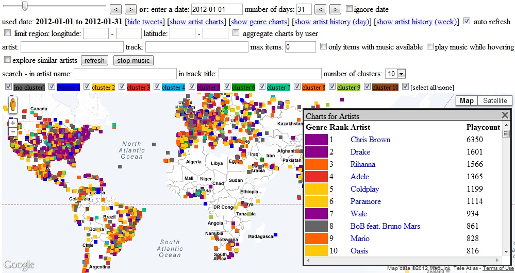Open Drake artist link
This screenshot has height=273, width=515.
[x=360, y=152]
